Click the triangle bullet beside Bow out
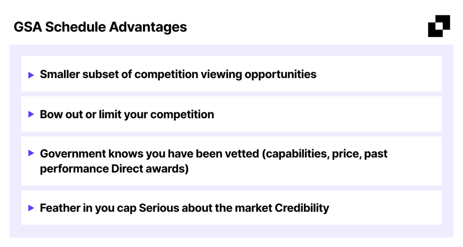Image resolution: width=463 pixels, height=247 pixels. pos(31,114)
